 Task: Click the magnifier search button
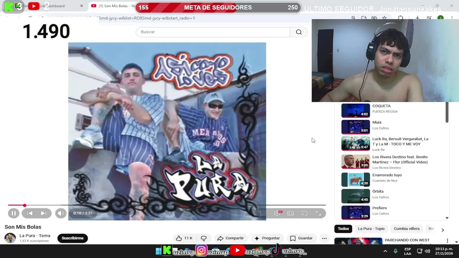coord(299,32)
